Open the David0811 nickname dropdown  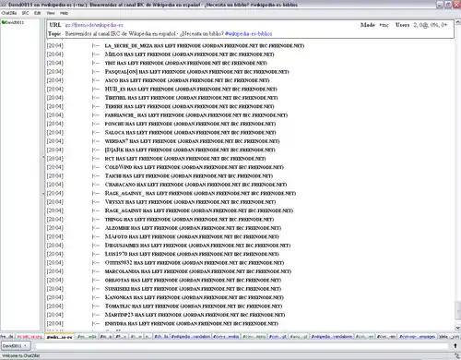[x=17, y=346]
